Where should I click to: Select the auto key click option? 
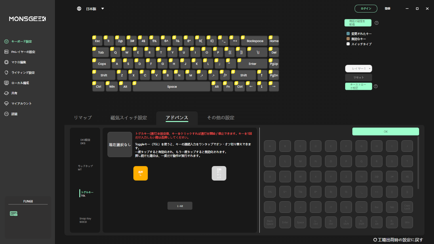click(x=219, y=173)
